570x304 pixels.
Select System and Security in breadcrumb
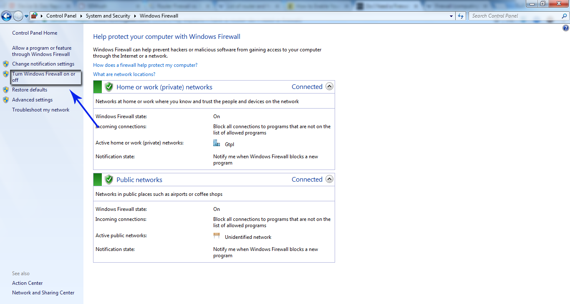click(x=108, y=16)
